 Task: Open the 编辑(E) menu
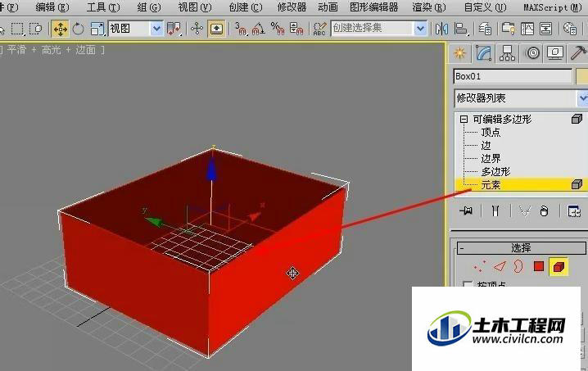52,7
